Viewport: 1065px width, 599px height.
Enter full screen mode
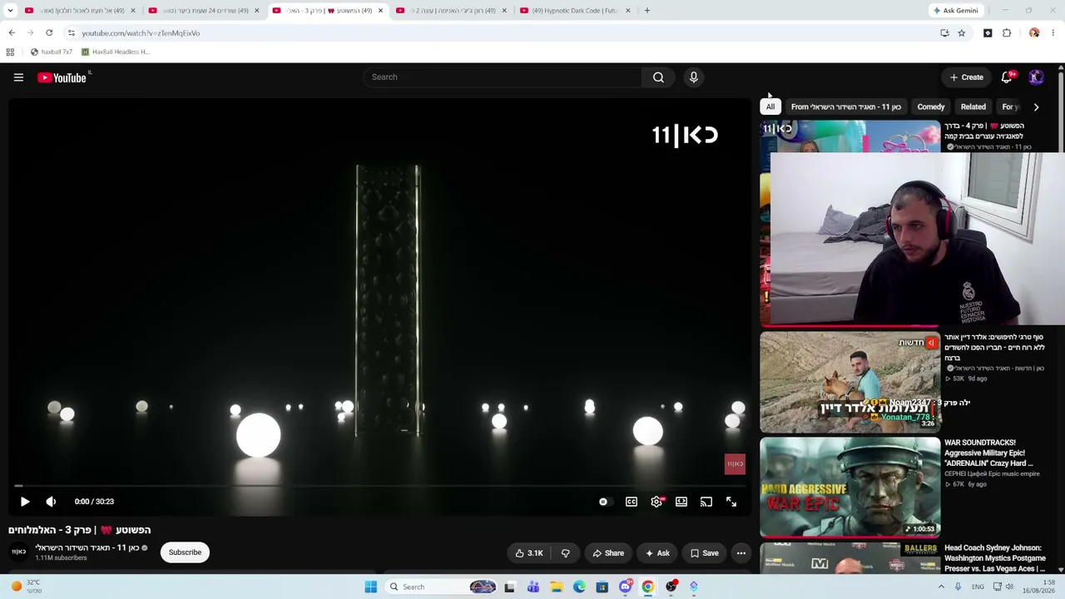[x=731, y=502]
